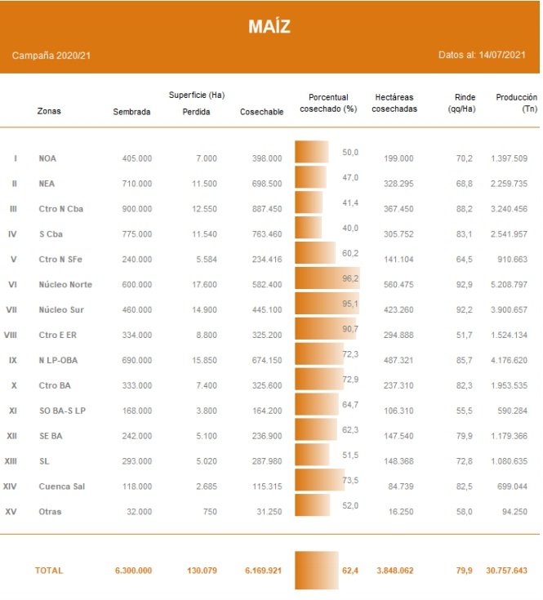Click the Ctro N SFe zone label

pyautogui.click(x=61, y=260)
